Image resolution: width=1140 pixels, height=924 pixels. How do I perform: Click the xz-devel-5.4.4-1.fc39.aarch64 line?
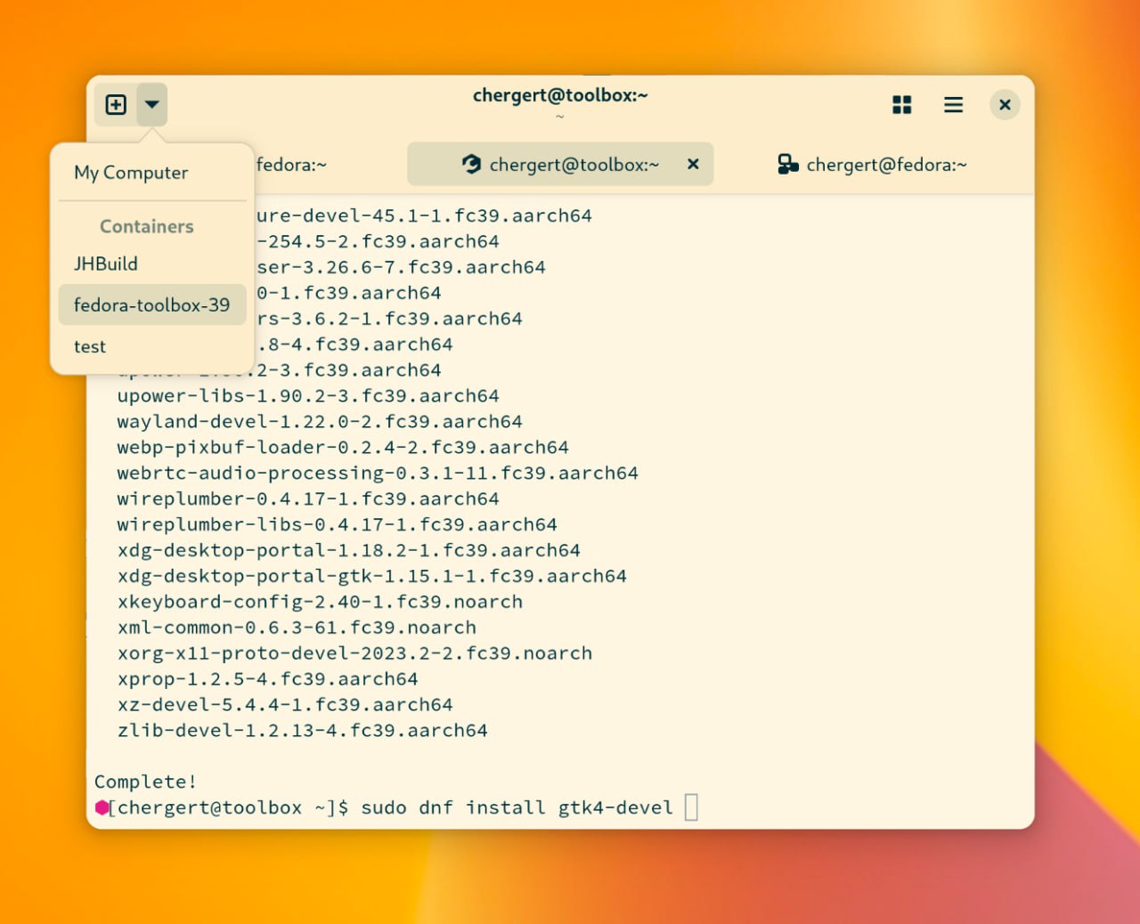285,705
